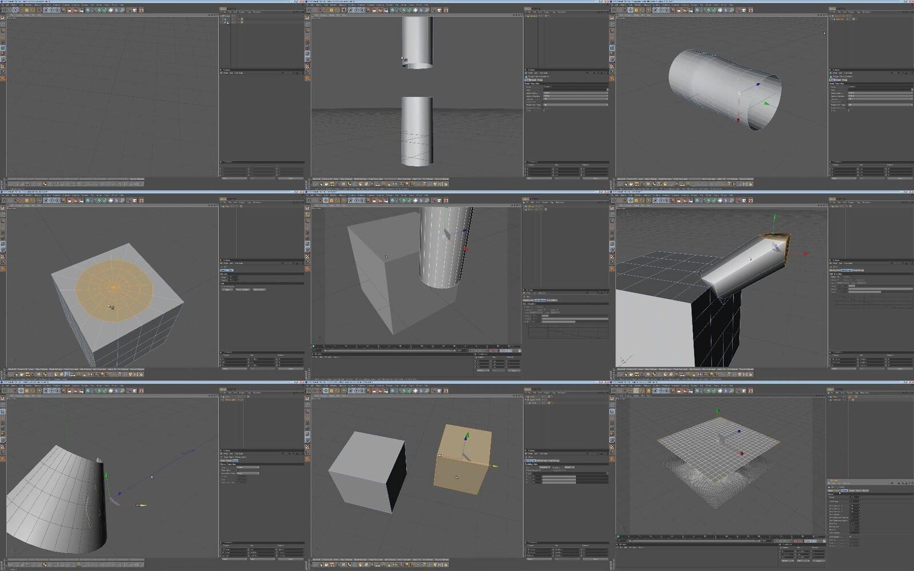Toggle X-axis lock in the empty-viewport window
The width and height of the screenshot is (914, 571).
[46, 10]
